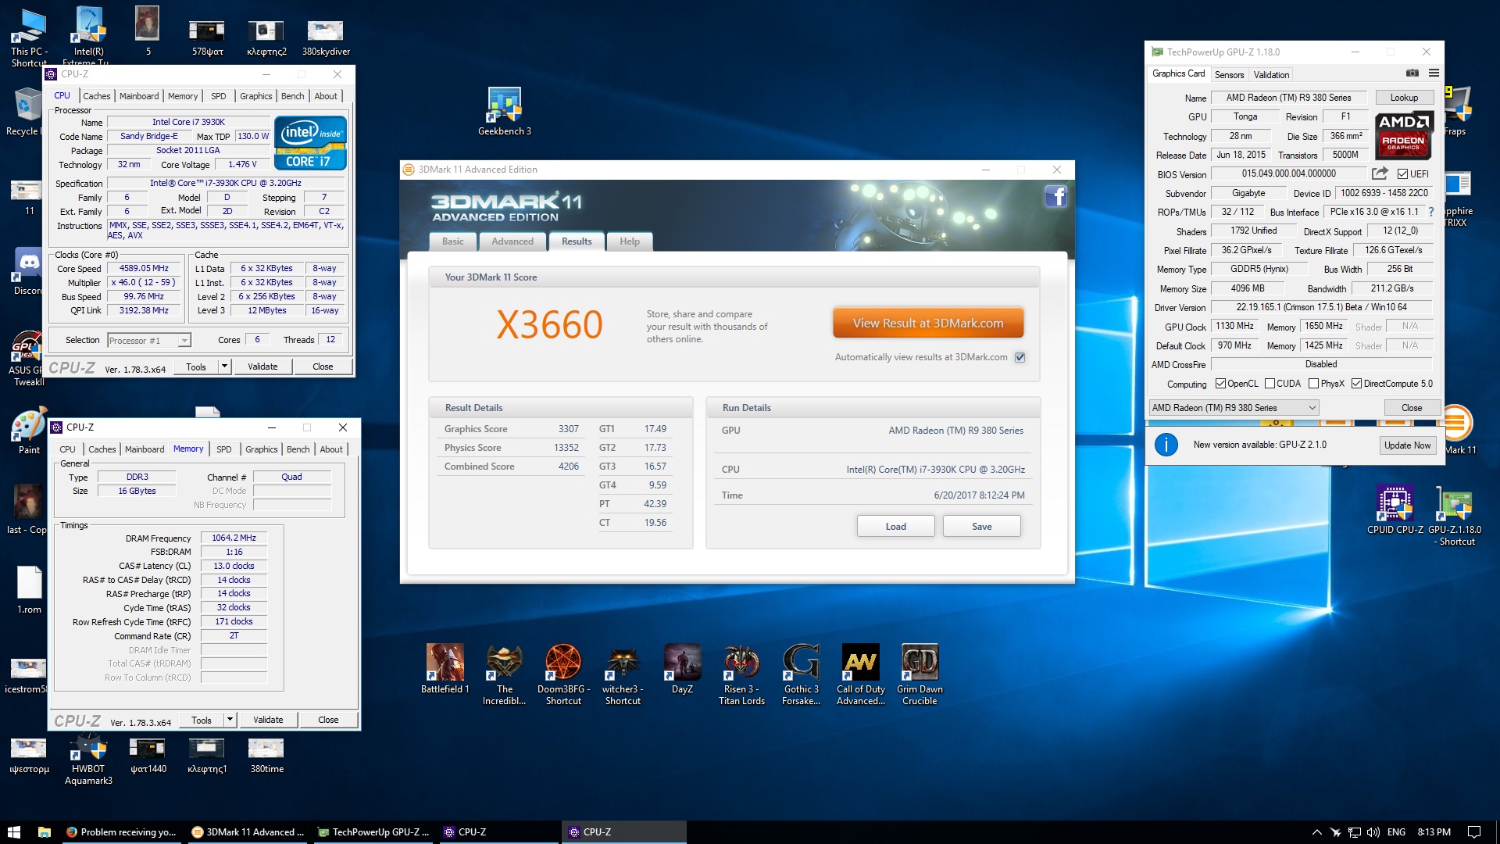Open Risen 3 Titan Lords icon

tap(741, 674)
